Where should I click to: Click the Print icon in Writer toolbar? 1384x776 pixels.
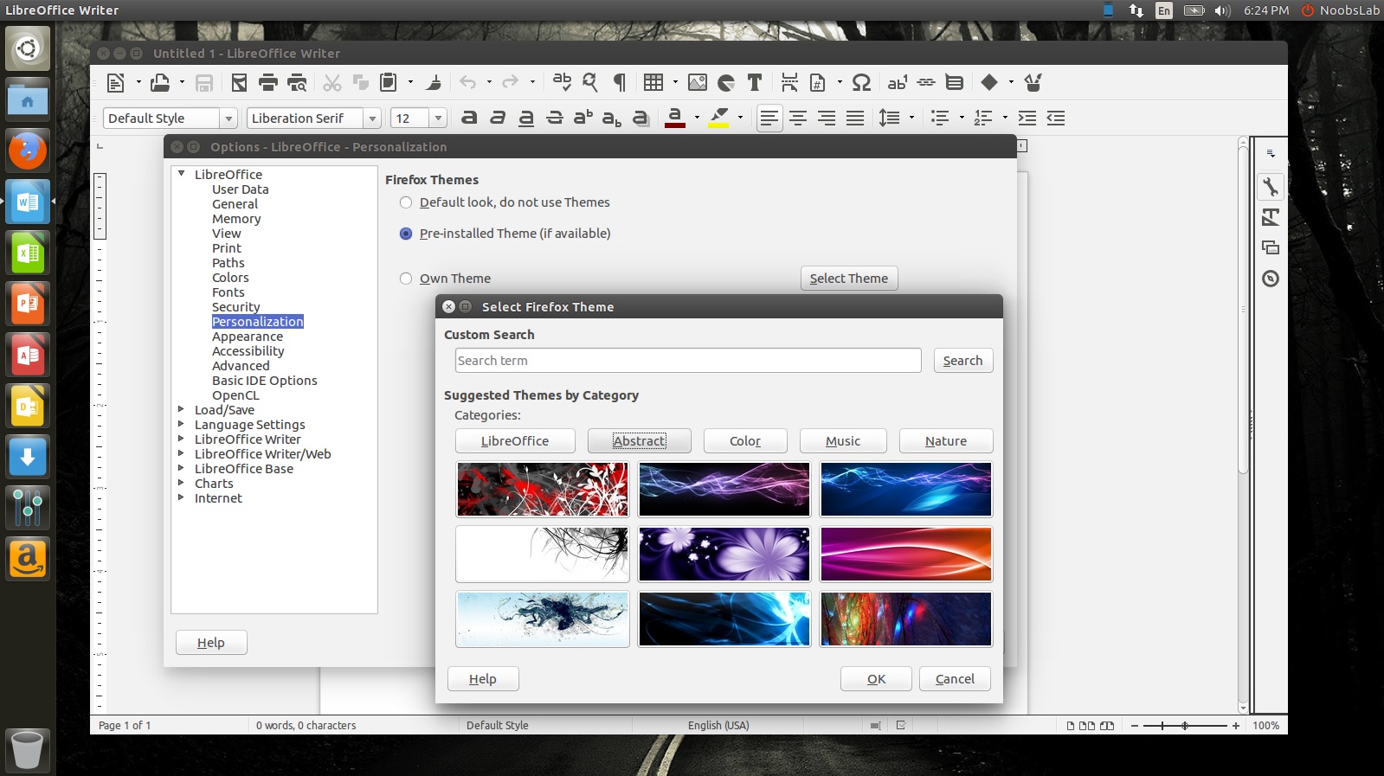(268, 83)
